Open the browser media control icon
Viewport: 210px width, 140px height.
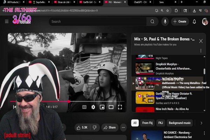[200, 10]
